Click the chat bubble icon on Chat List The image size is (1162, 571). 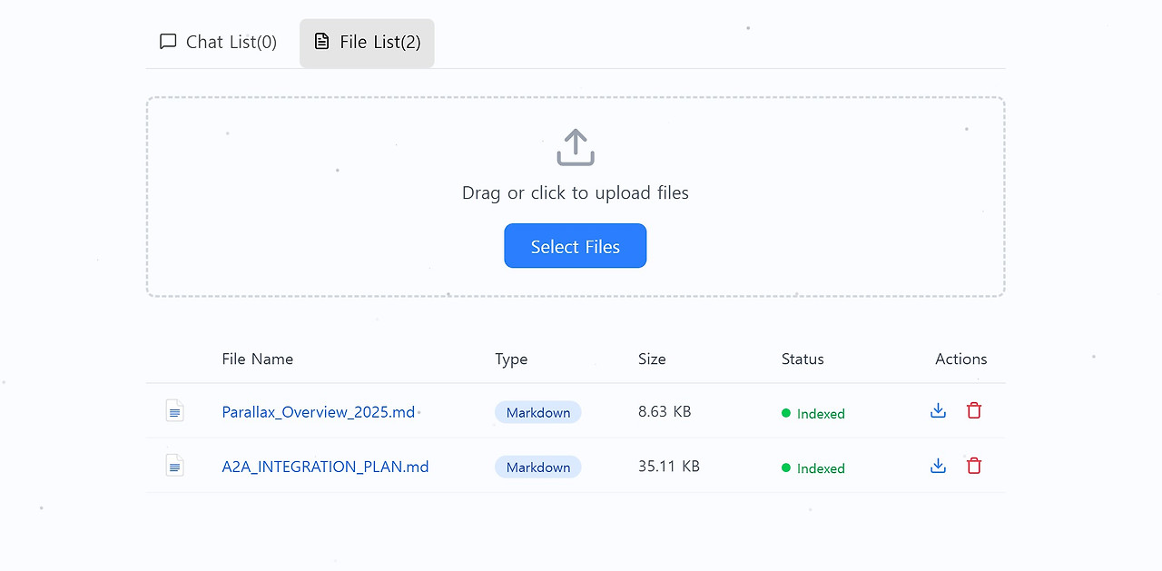pyautogui.click(x=168, y=41)
